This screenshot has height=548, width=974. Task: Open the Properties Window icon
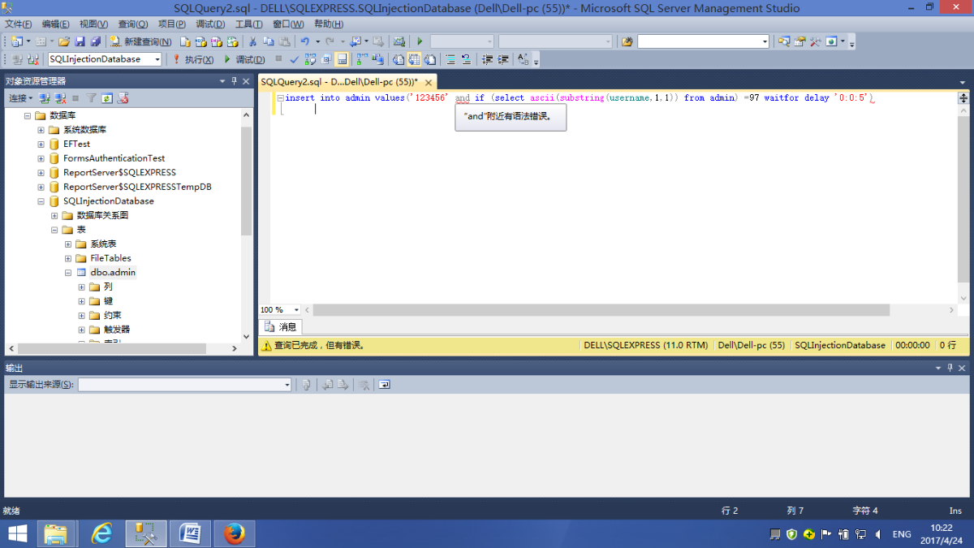(799, 41)
